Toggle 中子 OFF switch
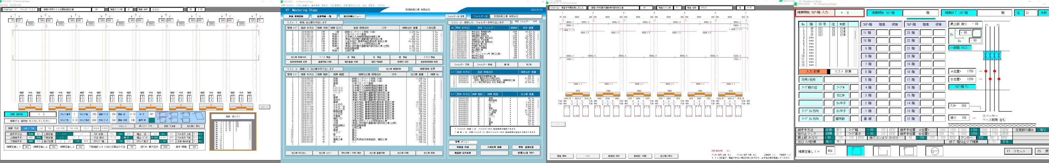 (152, 115)
